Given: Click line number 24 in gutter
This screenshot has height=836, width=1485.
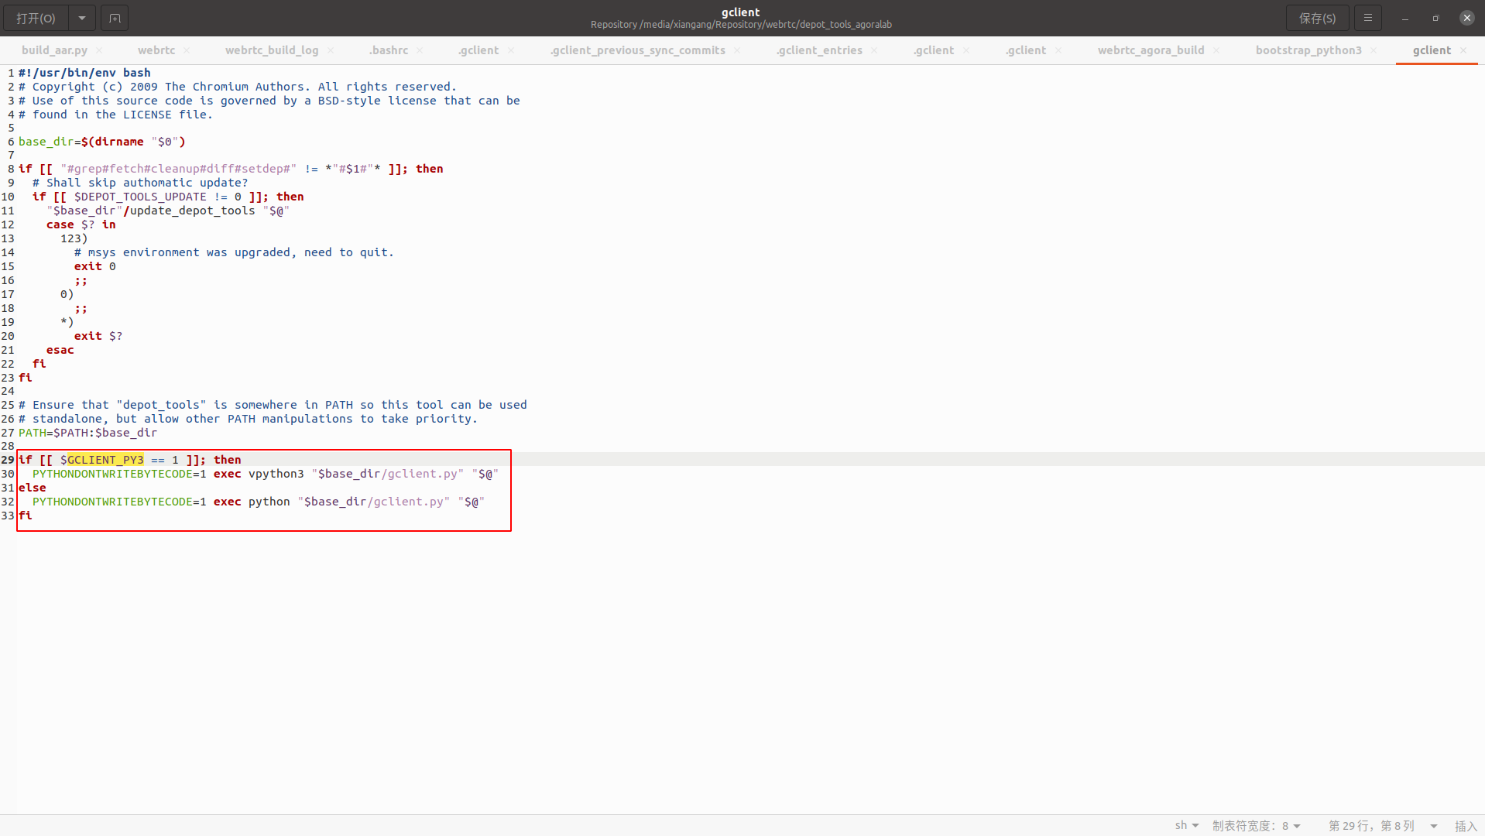Looking at the screenshot, I should [x=8, y=392].
